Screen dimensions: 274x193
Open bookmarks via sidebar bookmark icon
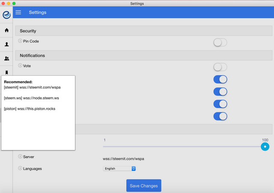[x=7, y=72]
